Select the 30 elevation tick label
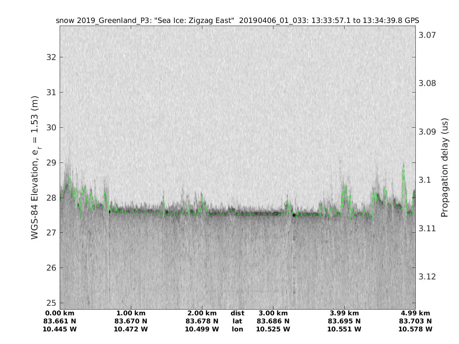 coord(51,128)
